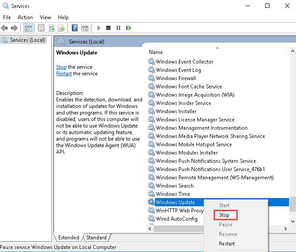Image resolution: width=296 pixels, height=252 pixels.
Task: Select Windows Image Acquisition (WIA) service
Action: coord(195,95)
